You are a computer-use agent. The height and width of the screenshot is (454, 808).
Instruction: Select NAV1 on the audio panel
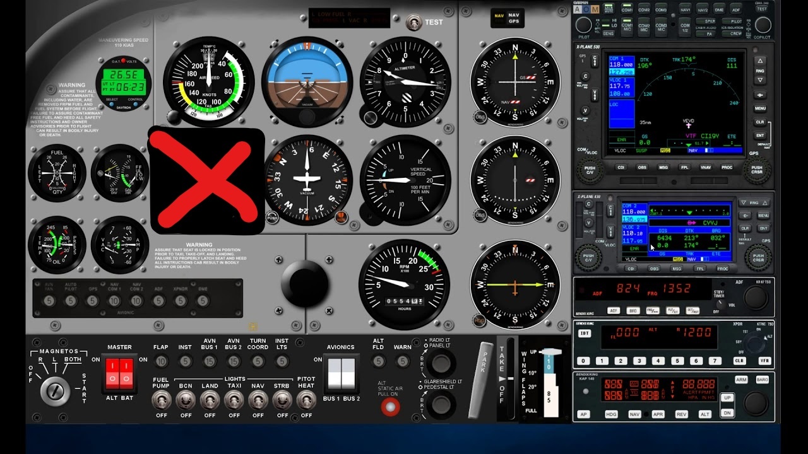tap(686, 9)
